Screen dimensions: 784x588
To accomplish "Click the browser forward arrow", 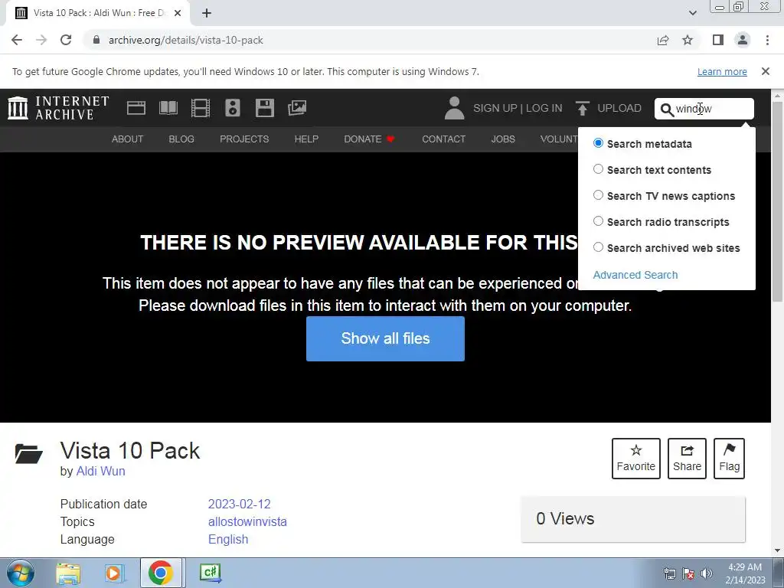I will pos(41,40).
